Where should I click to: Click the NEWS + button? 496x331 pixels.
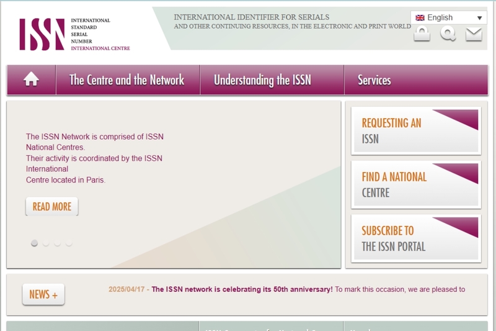43,294
